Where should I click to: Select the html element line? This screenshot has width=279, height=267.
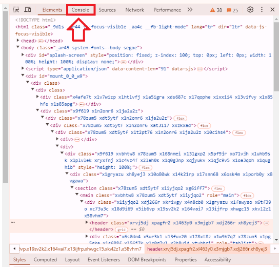(x=141, y=30)
